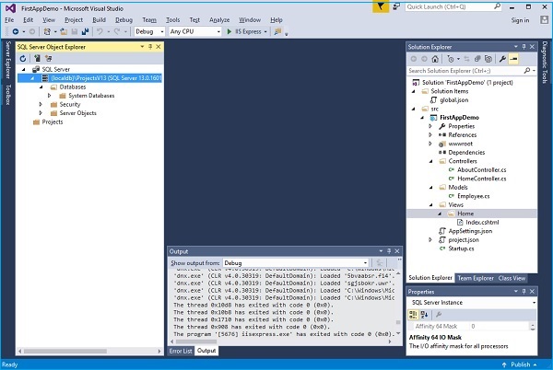Click the SQL Server Object Explorer horizontal scrollbar thumb
Viewport: 553px width, 370px height.
65,351
